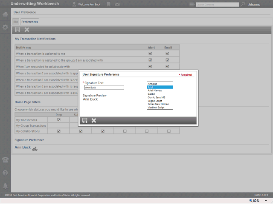This screenshot has height=204, width=273.
Task: Click into the Search Content field
Action: click(217, 5)
